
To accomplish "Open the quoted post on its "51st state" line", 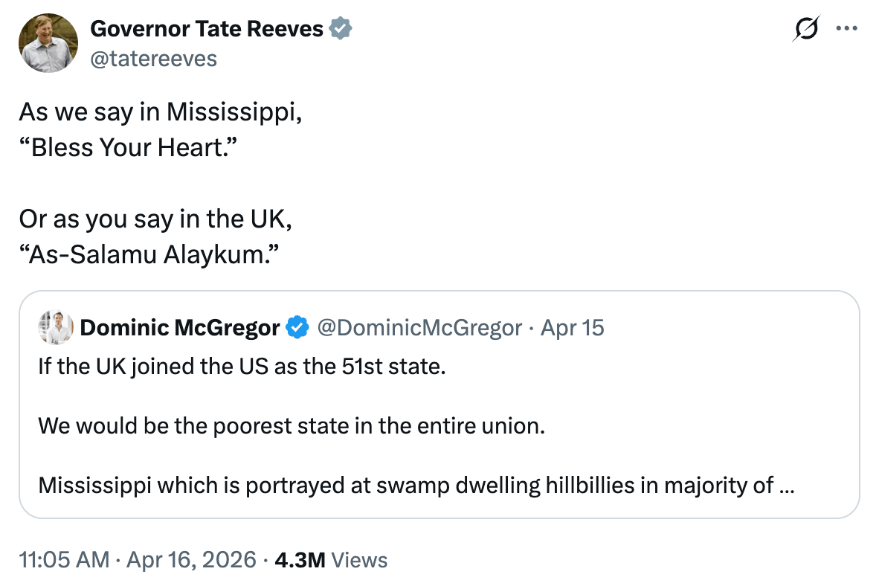I will (x=242, y=367).
